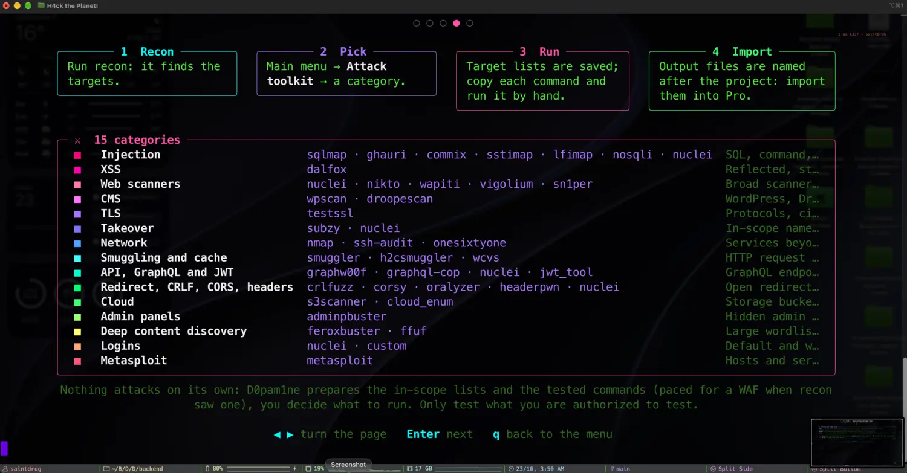Select the CMS category row
Screen dimensions: 907x473
pyautogui.click(x=446, y=199)
